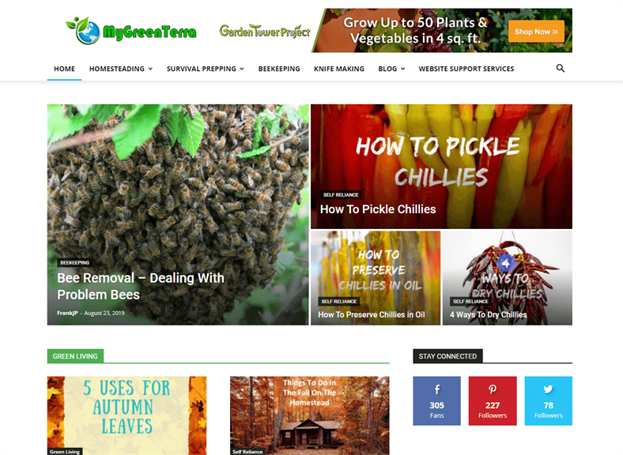Open the How To Pickle Chillies headline
Viewport: 623px width, 455px height.
[x=378, y=209]
